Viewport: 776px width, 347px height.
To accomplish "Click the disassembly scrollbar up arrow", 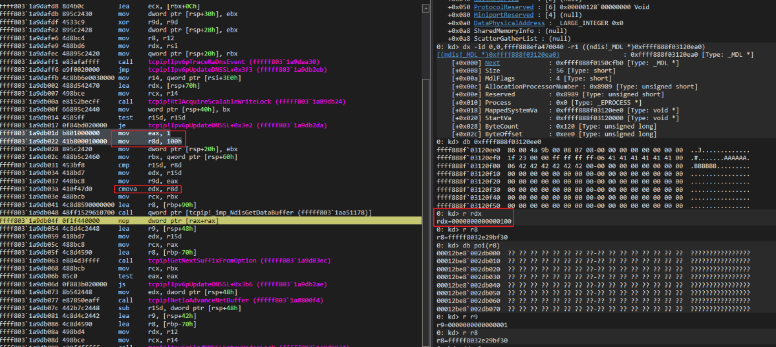I will coord(425,8).
